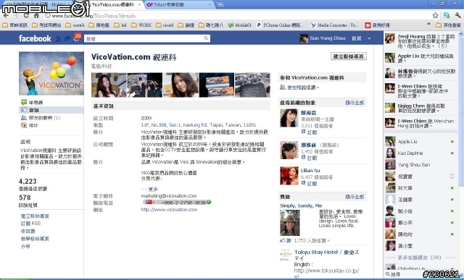Open the Simply, Sandy, Me sponsored link
Screen dimensions: 464x280
click(x=301, y=205)
